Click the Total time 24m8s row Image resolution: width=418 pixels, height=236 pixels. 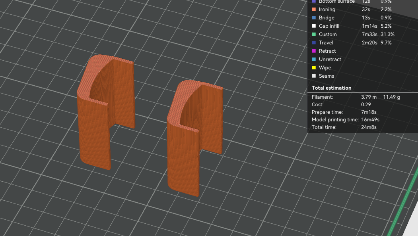(344, 127)
